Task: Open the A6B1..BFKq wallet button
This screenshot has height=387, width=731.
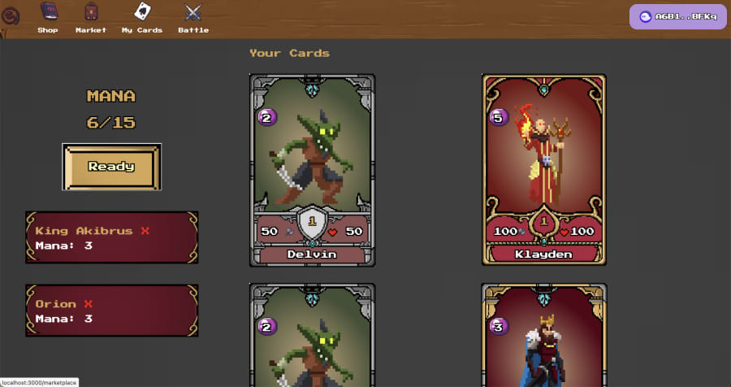Action: 678,17
